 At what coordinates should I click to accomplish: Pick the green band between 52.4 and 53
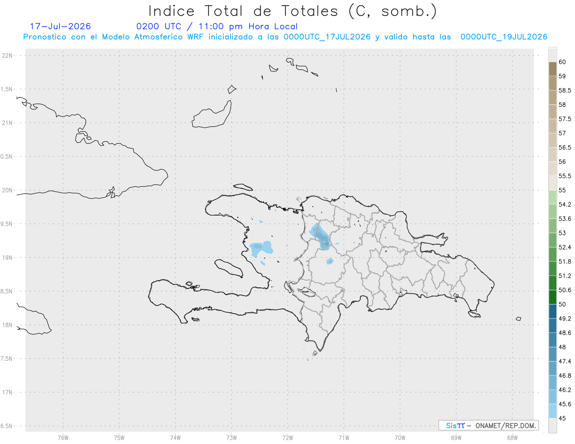click(x=552, y=240)
